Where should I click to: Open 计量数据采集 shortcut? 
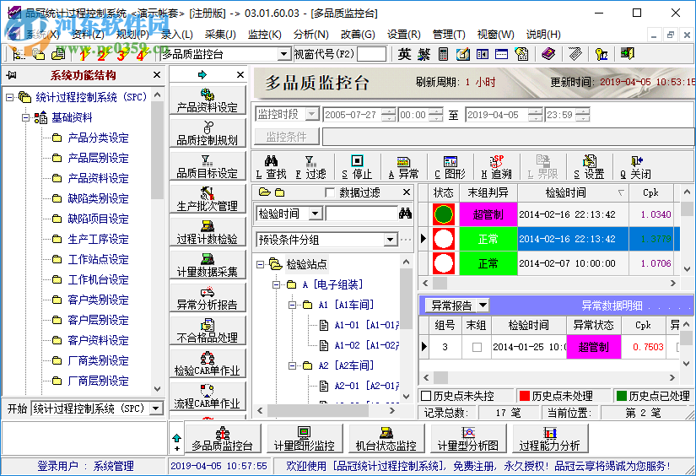[x=208, y=265]
